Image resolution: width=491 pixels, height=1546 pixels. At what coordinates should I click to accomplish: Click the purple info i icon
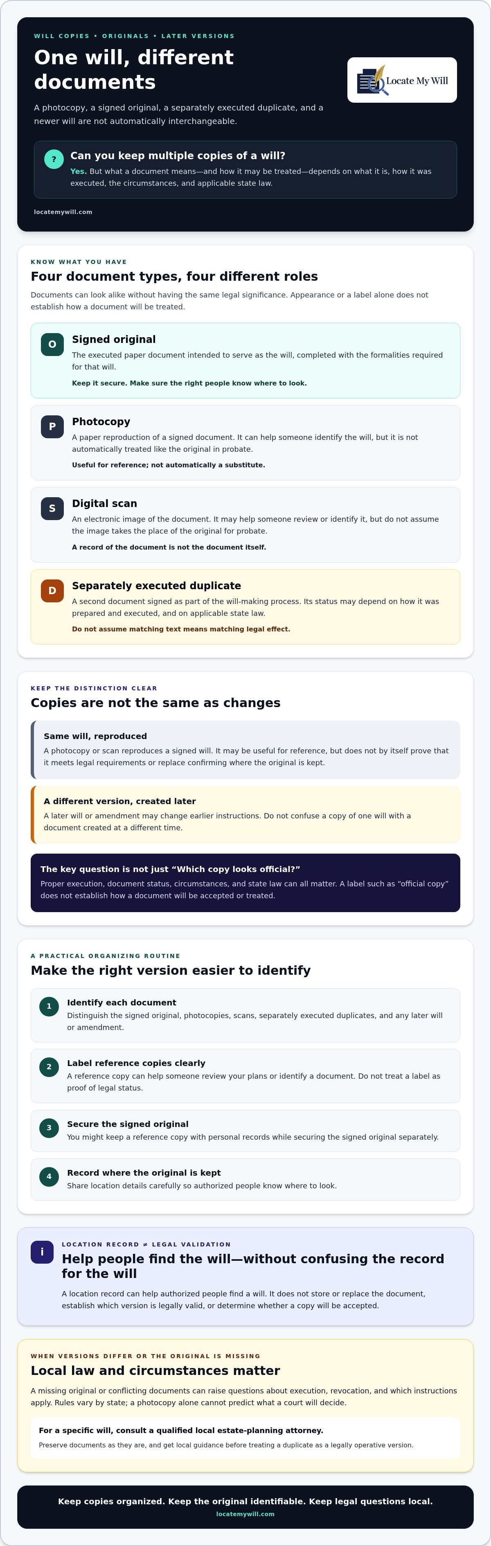pyautogui.click(x=42, y=1252)
